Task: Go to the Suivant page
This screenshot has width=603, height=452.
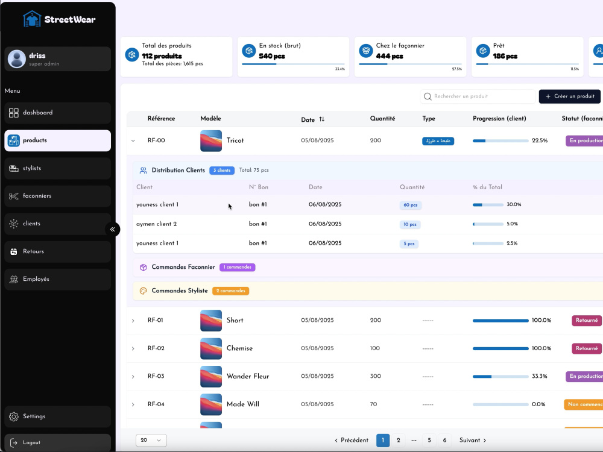Action: (473, 441)
